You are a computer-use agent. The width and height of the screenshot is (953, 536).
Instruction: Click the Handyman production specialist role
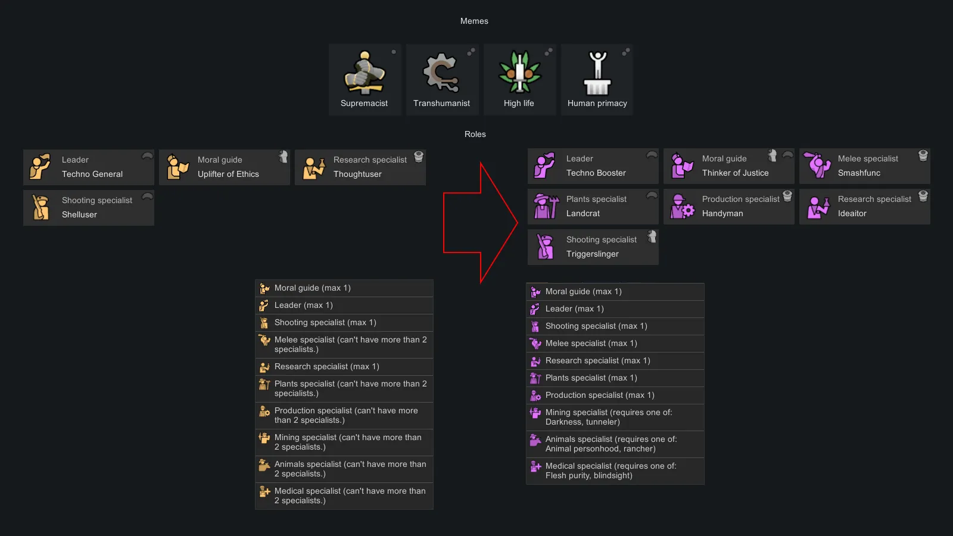(729, 207)
